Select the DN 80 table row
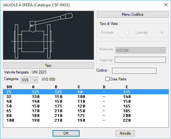Image resolution: width=171 pixels, height=139 pixels. (x=86, y=115)
